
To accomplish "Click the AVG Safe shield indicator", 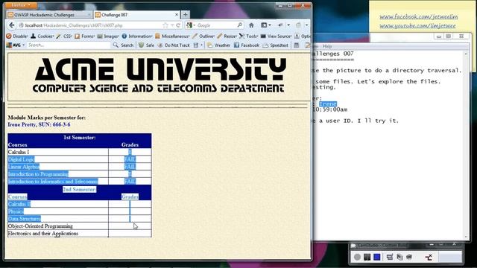I will coord(146,45).
